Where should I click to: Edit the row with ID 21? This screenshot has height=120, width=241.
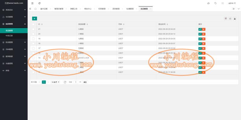click(200, 29)
